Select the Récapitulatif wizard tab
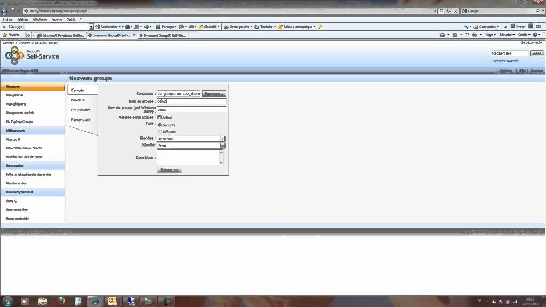 coord(81,120)
